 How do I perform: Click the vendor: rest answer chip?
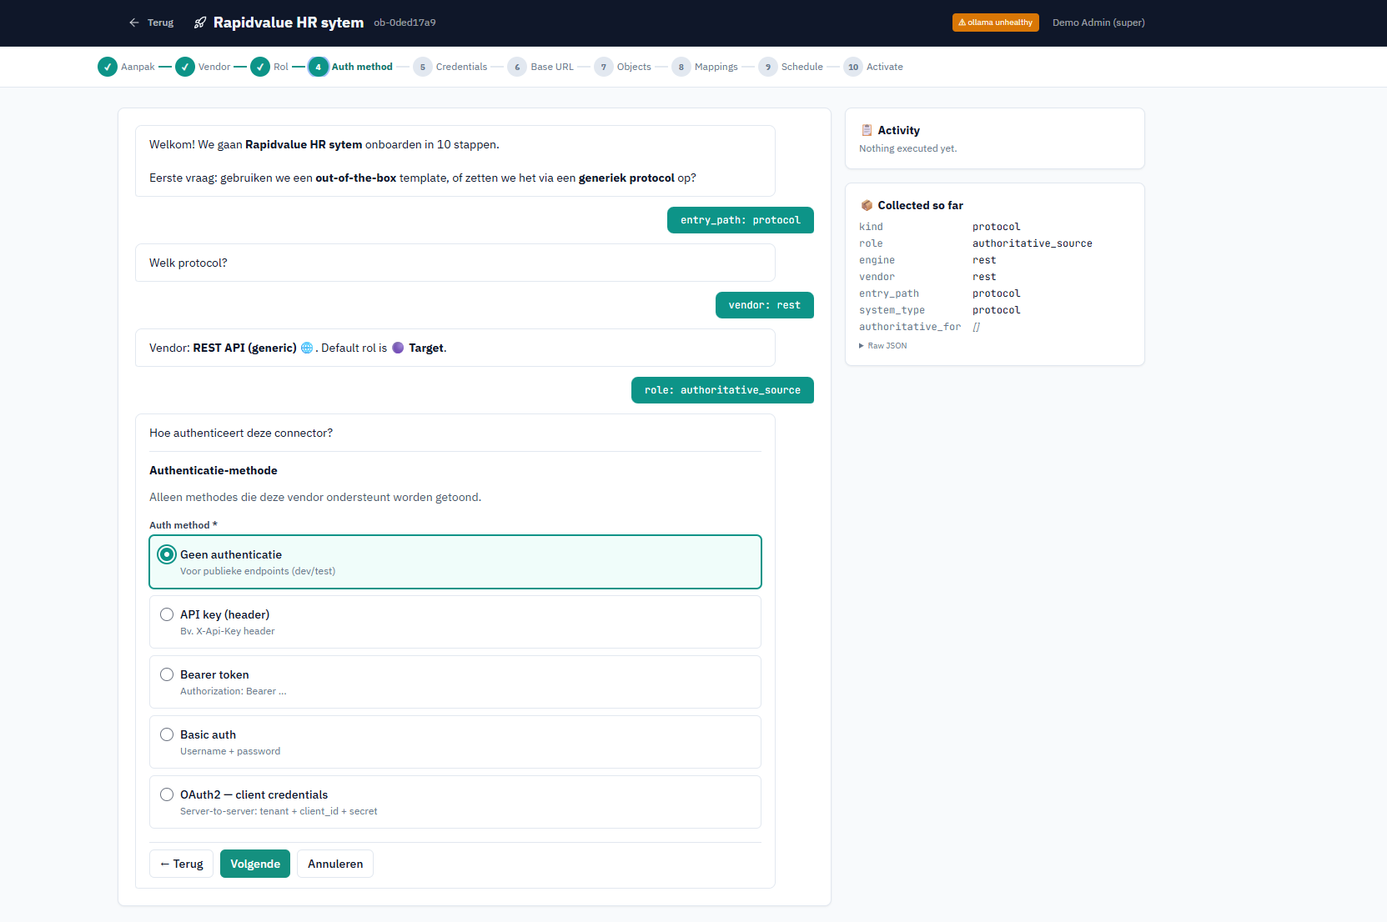pos(765,305)
